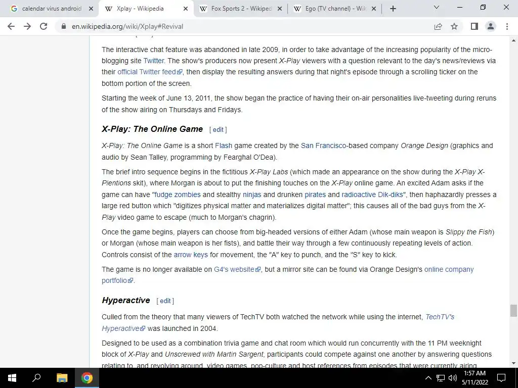Open the Flash article link
The width and height of the screenshot is (518, 388).
(224, 145)
